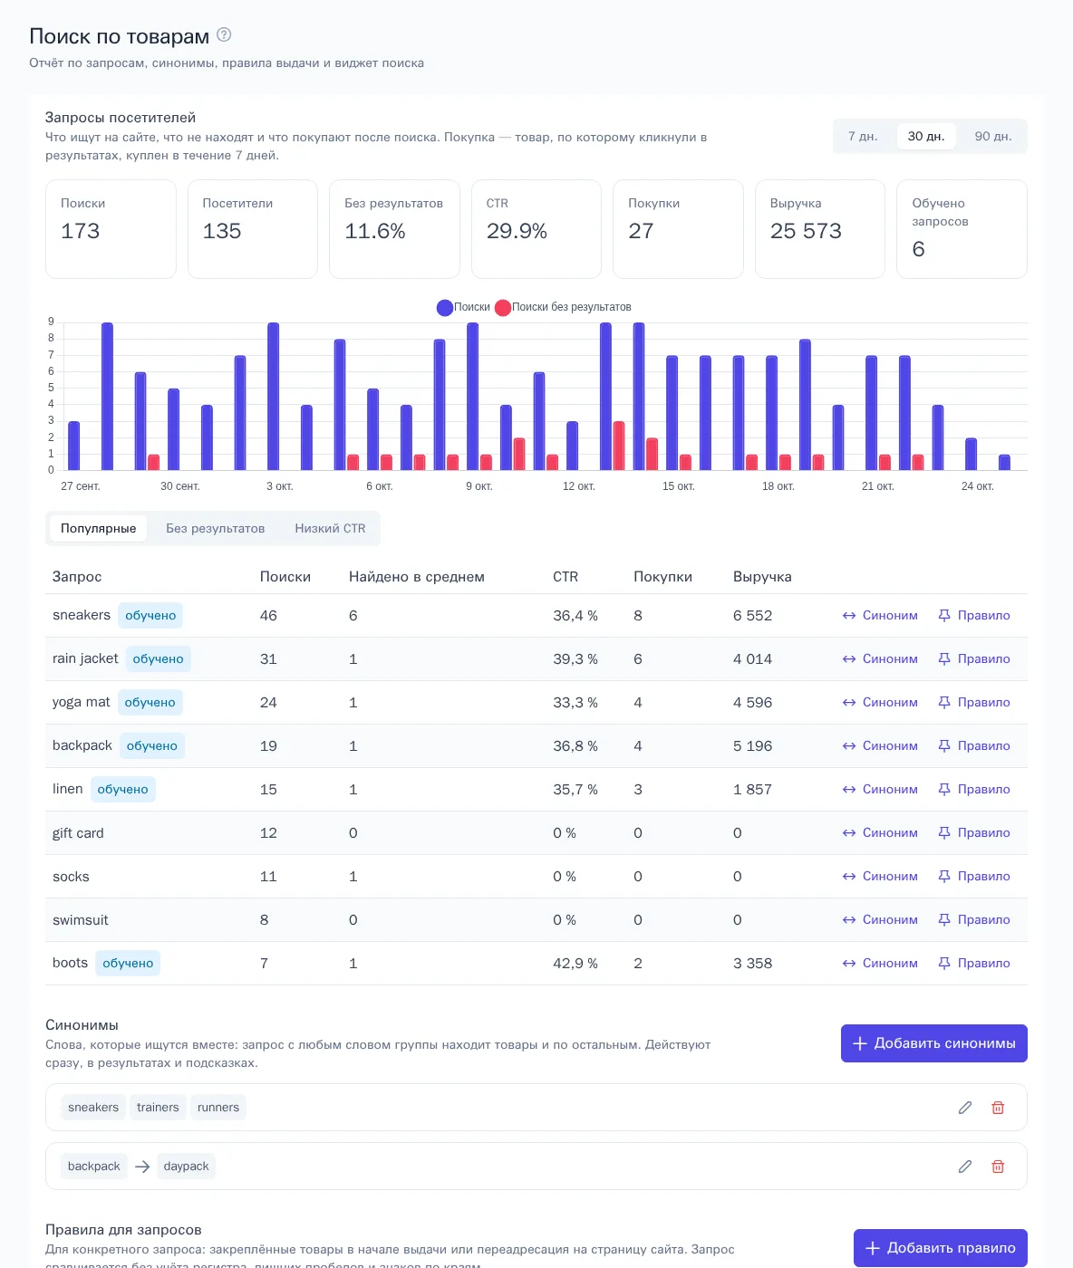Click the synonym arrows icon in backpack row
The height and width of the screenshot is (1268, 1073).
[849, 746]
